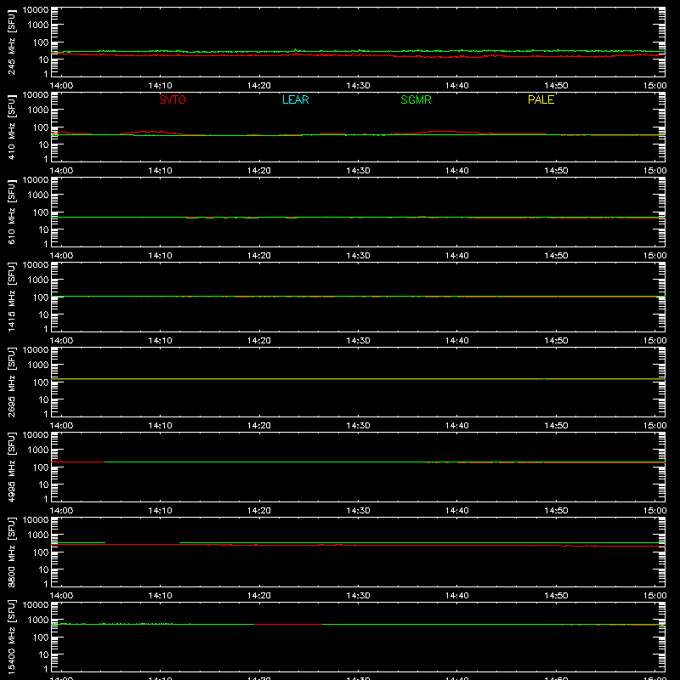Click the 14:40 time tick under the 4995 MHz panel
The height and width of the screenshot is (680, 680).
tap(457, 511)
